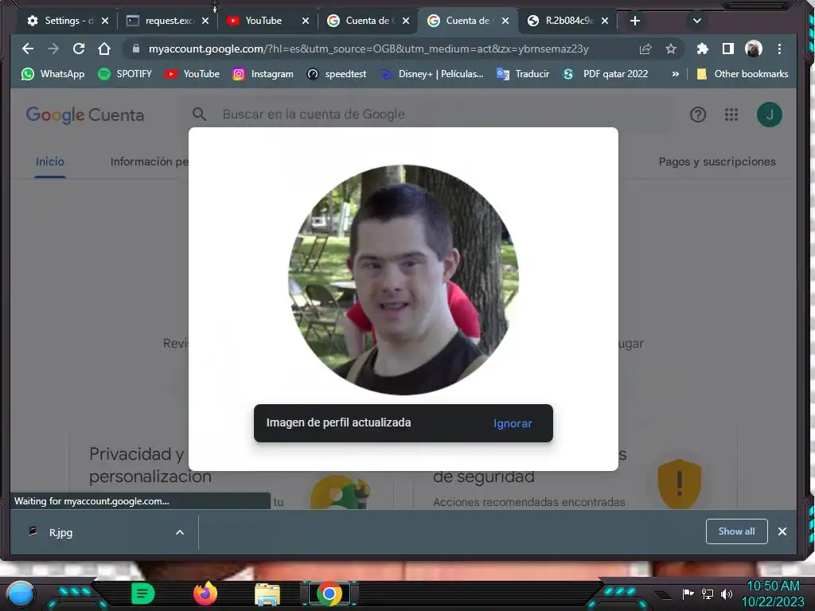Click the Chrome taskbar icon
Viewport: 815px width, 611px height.
329,593
